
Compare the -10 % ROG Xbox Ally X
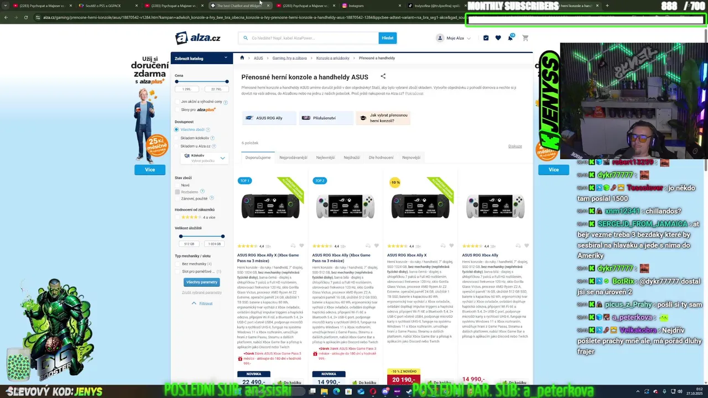pos(443,245)
